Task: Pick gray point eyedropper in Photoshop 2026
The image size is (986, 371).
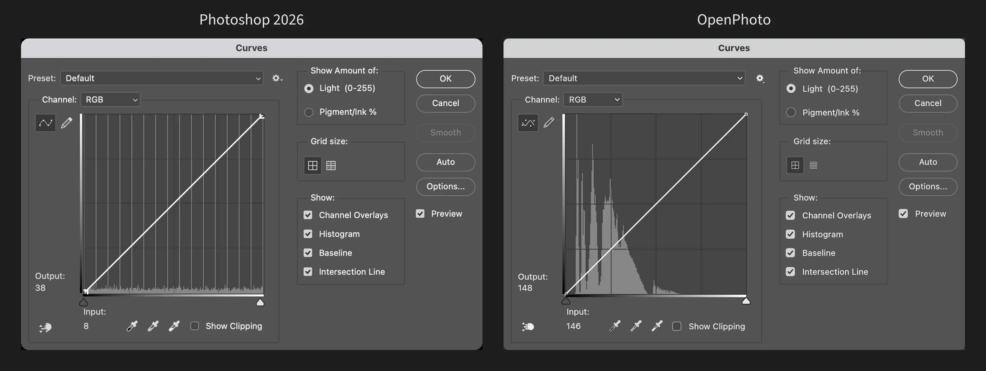Action: coord(153,326)
